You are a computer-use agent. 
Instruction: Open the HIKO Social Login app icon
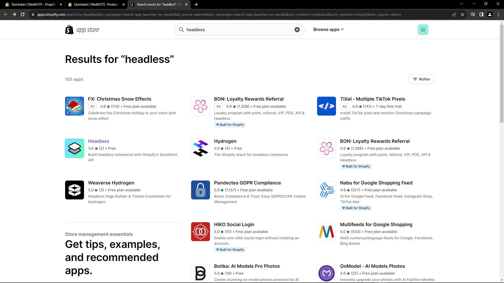pyautogui.click(x=200, y=231)
